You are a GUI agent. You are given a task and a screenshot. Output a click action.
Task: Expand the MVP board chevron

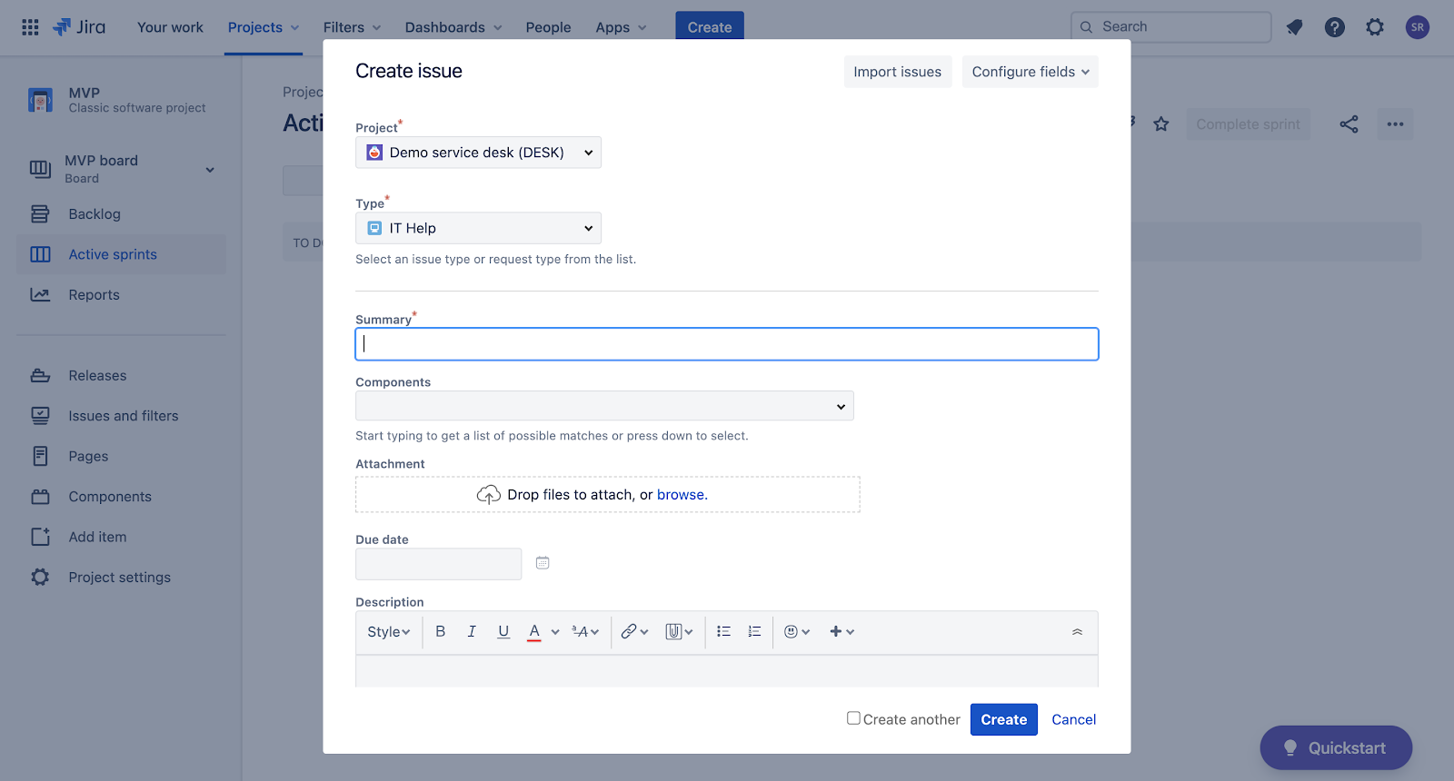[210, 170]
